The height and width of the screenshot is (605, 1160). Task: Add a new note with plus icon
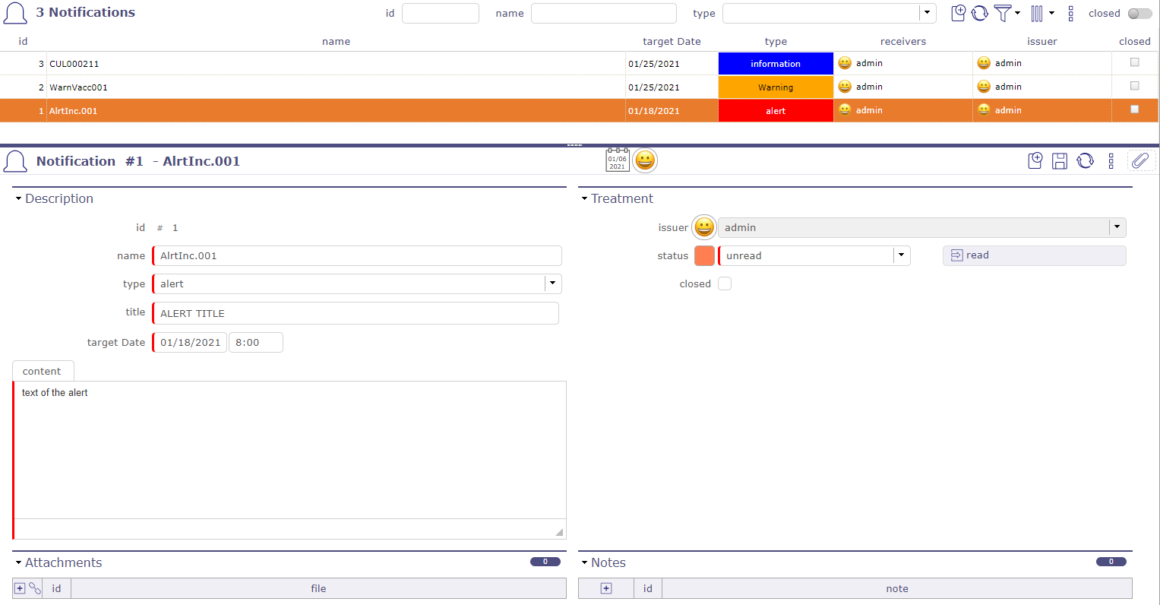pyautogui.click(x=606, y=588)
